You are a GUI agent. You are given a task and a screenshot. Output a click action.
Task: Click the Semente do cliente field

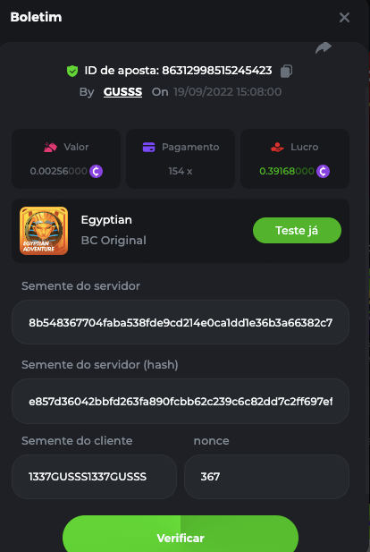pyautogui.click(x=94, y=477)
